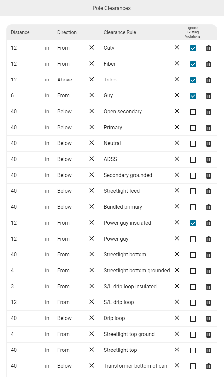Delete the Telco clearance row

tap(209, 80)
